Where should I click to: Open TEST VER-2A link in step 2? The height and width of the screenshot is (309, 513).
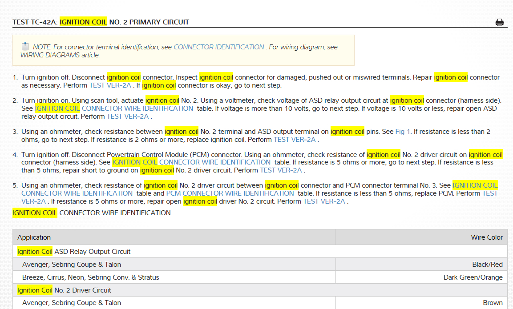[x=128, y=116]
